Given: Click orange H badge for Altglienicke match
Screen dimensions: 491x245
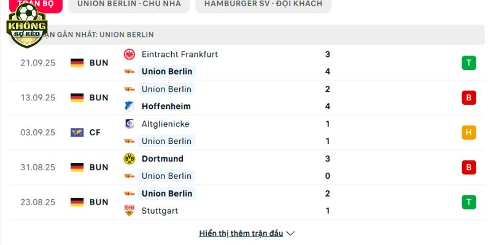Looking at the screenshot, I should click(469, 132).
